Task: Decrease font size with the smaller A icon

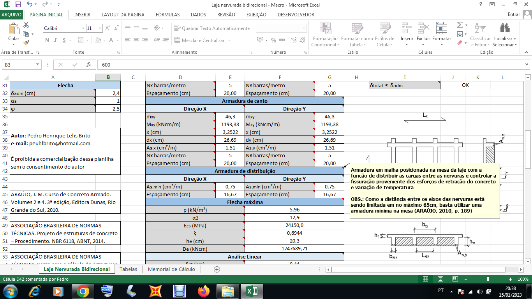Action: pos(116,28)
